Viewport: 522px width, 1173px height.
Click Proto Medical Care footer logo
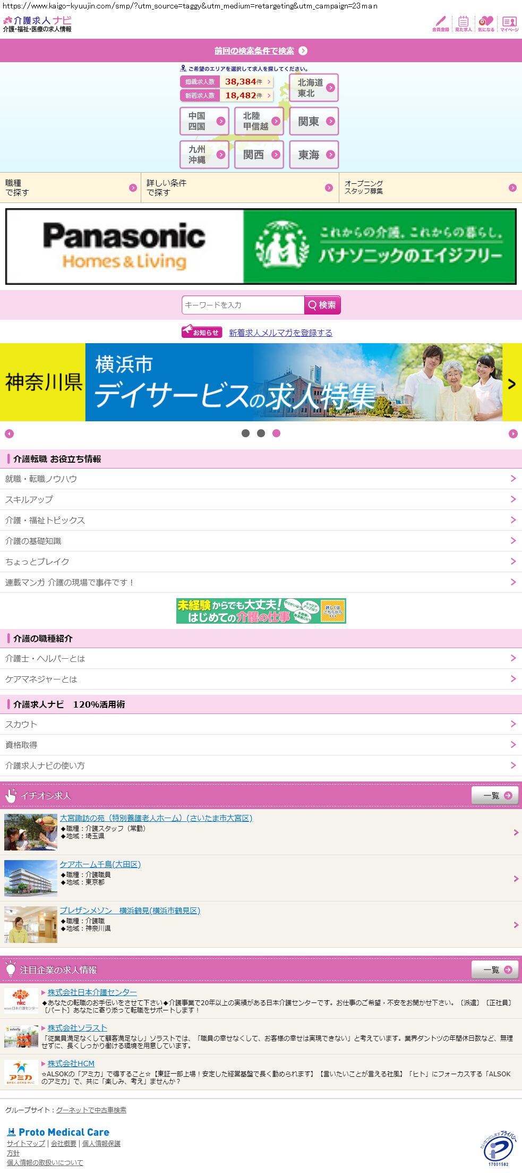tap(58, 1132)
